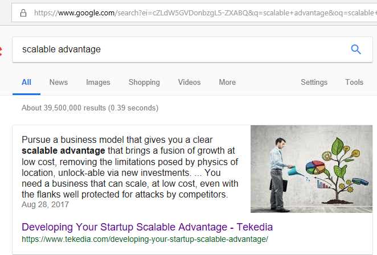The width and height of the screenshot is (377, 255).
Task: Click the secure lock icon in address bar
Action: tap(23, 12)
